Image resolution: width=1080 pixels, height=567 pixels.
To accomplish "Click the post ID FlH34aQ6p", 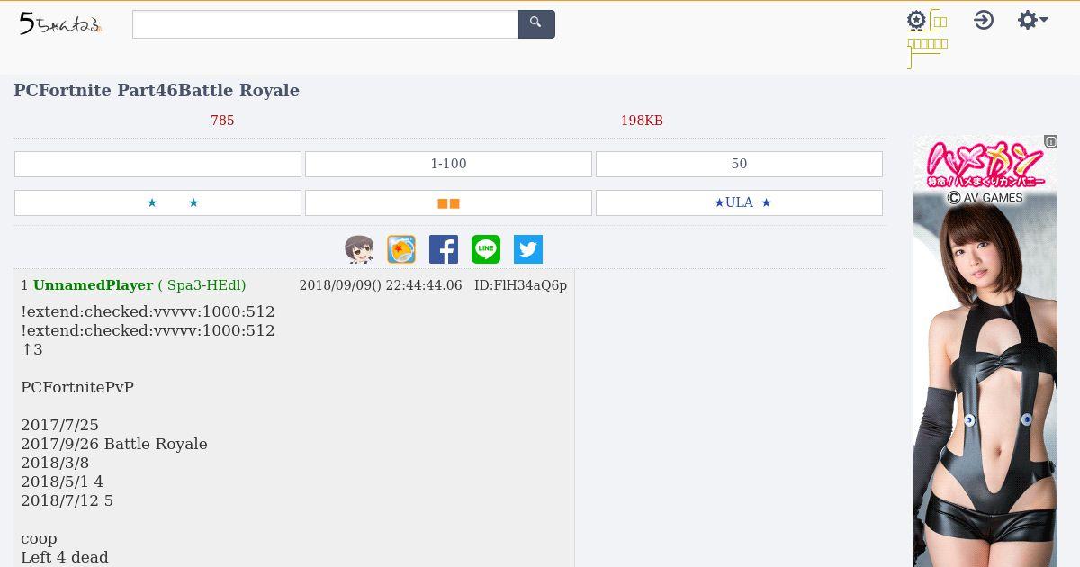I will (x=520, y=285).
